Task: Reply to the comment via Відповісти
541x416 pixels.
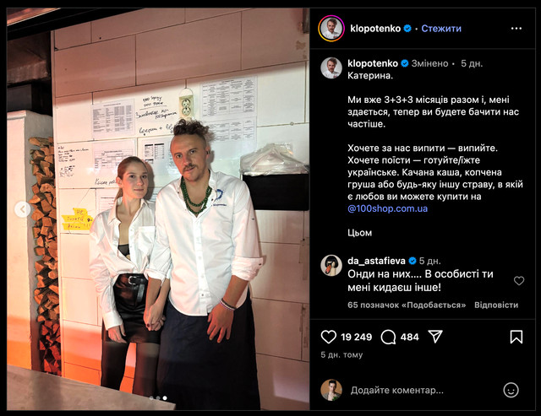Action: pyautogui.click(x=496, y=305)
